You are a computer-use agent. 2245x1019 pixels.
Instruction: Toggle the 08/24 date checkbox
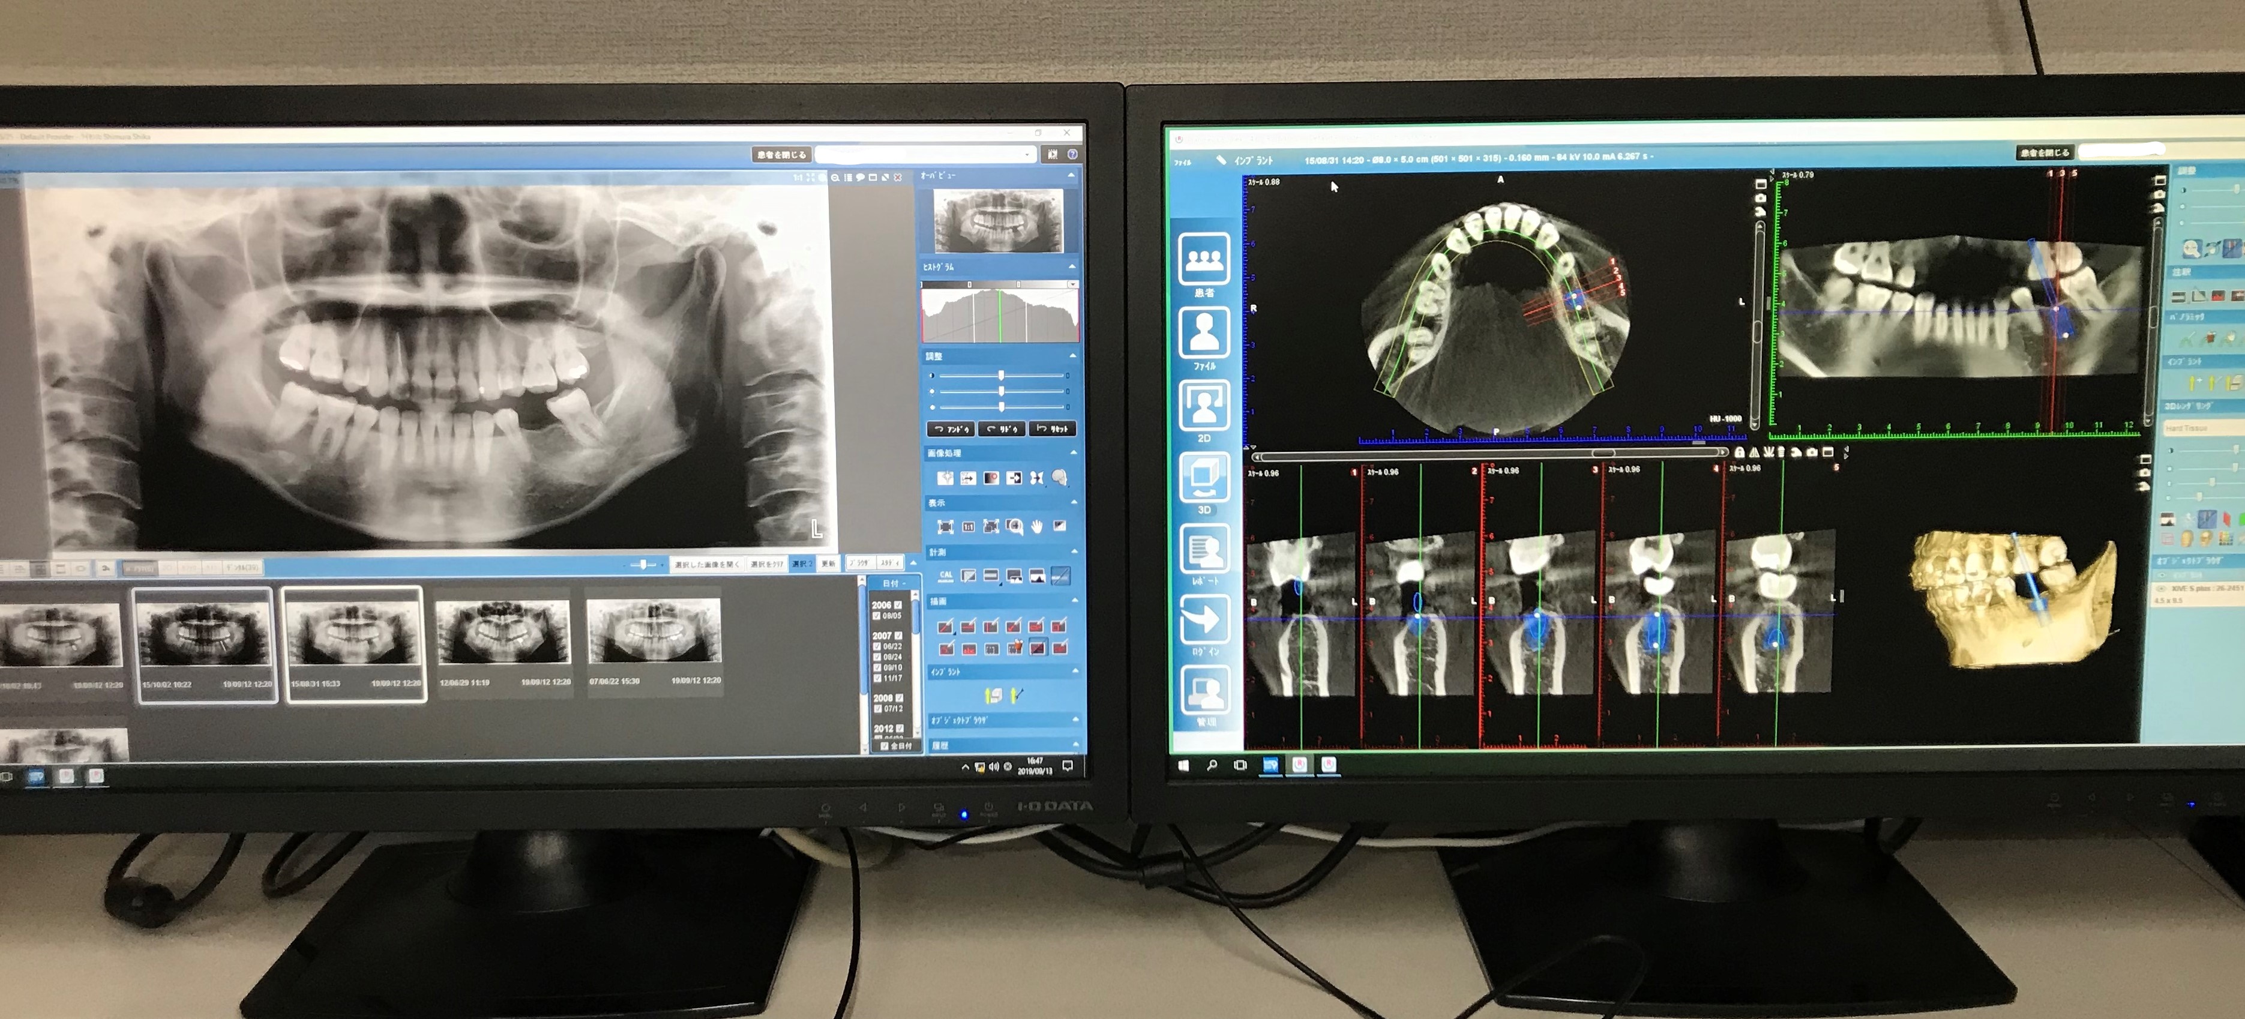877,657
